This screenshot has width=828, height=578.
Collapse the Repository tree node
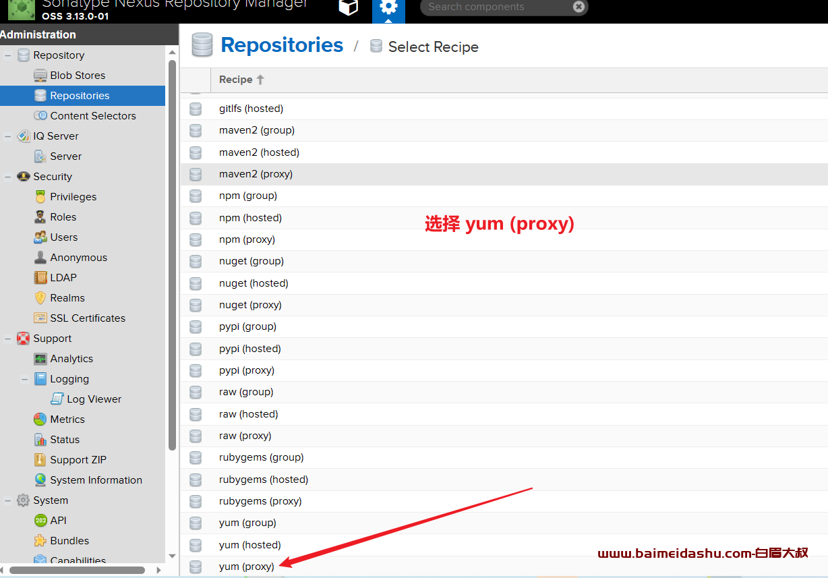[8, 55]
